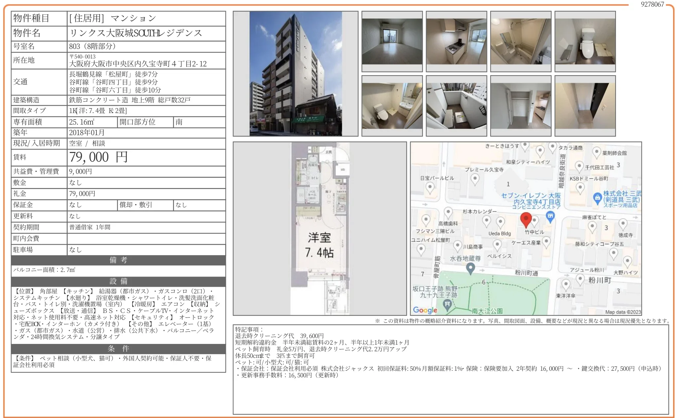The image size is (679, 418).
Task: Open the toilet room photo thumbnail
Action: 585,41
